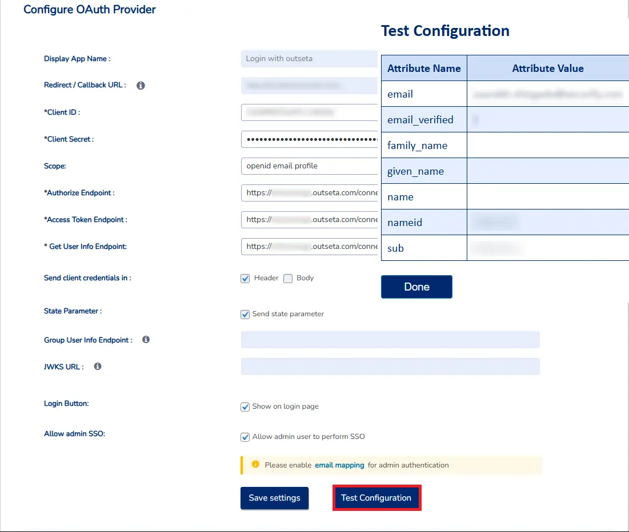The height and width of the screenshot is (532, 629).
Task: Focus the Client ID input field
Action: tap(309, 112)
